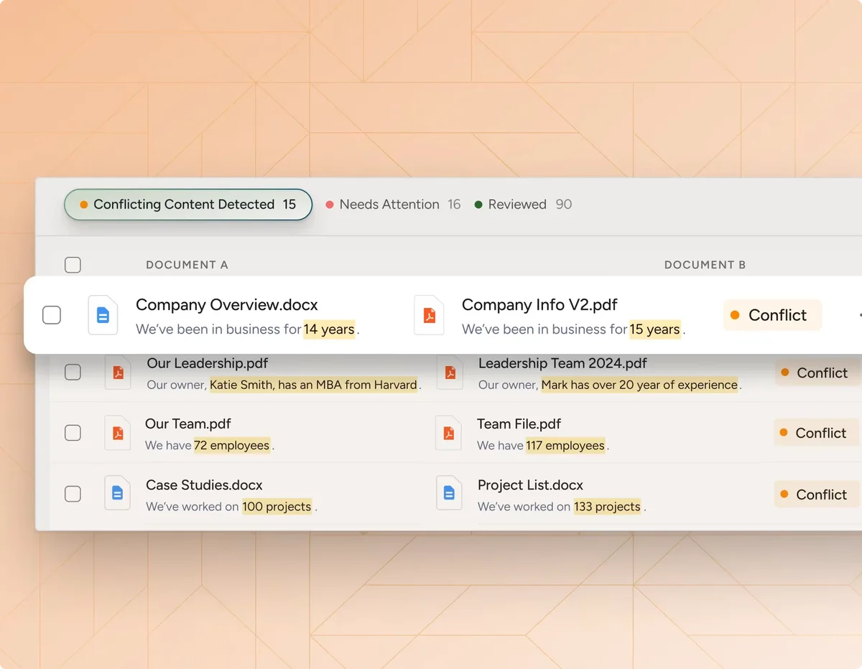Switch to the Needs Attention filter

tap(390, 205)
